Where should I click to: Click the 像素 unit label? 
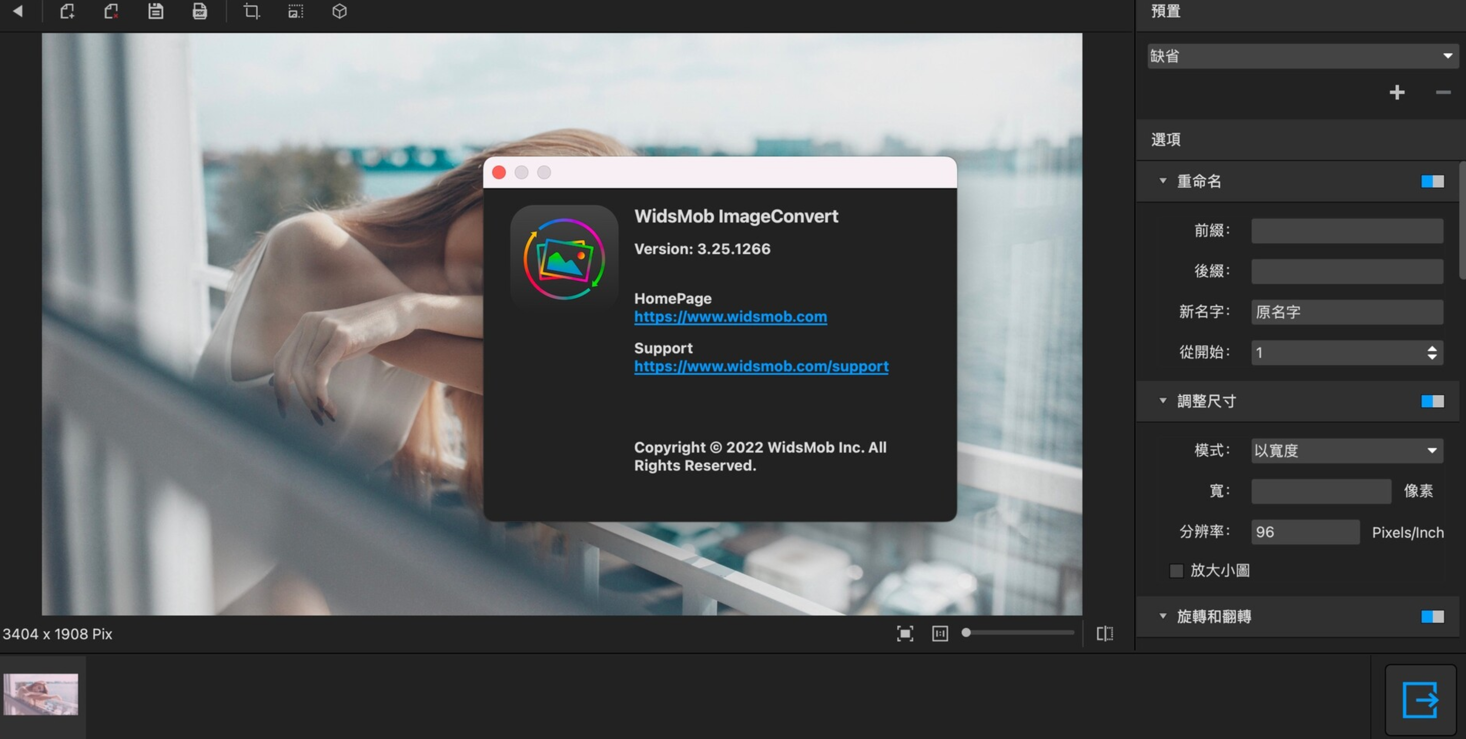1418,491
